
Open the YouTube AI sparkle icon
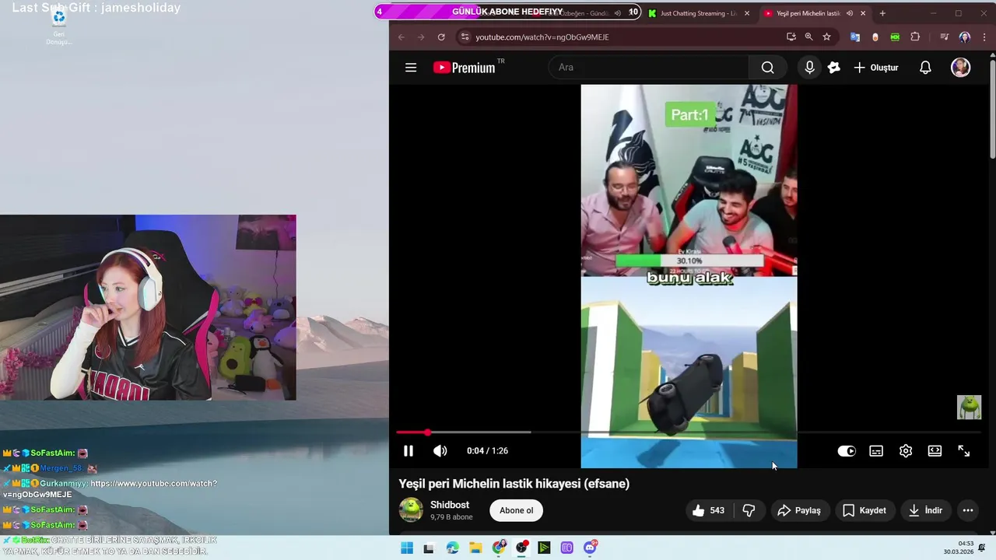coord(834,68)
